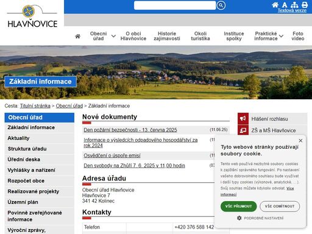Click the search input field

[x=175, y=5]
